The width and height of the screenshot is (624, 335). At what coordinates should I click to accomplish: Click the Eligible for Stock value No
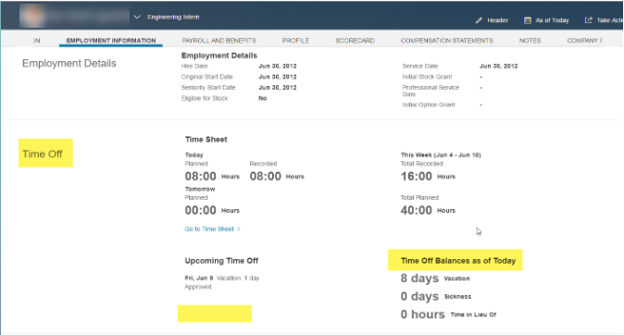pyautogui.click(x=263, y=98)
